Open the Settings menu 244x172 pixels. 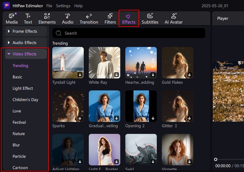coord(63,6)
